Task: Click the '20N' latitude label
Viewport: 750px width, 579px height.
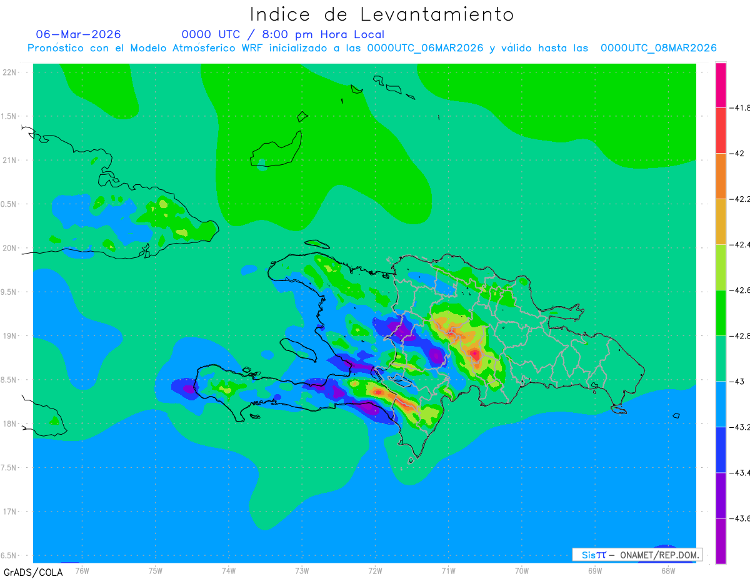Action: [x=10, y=248]
